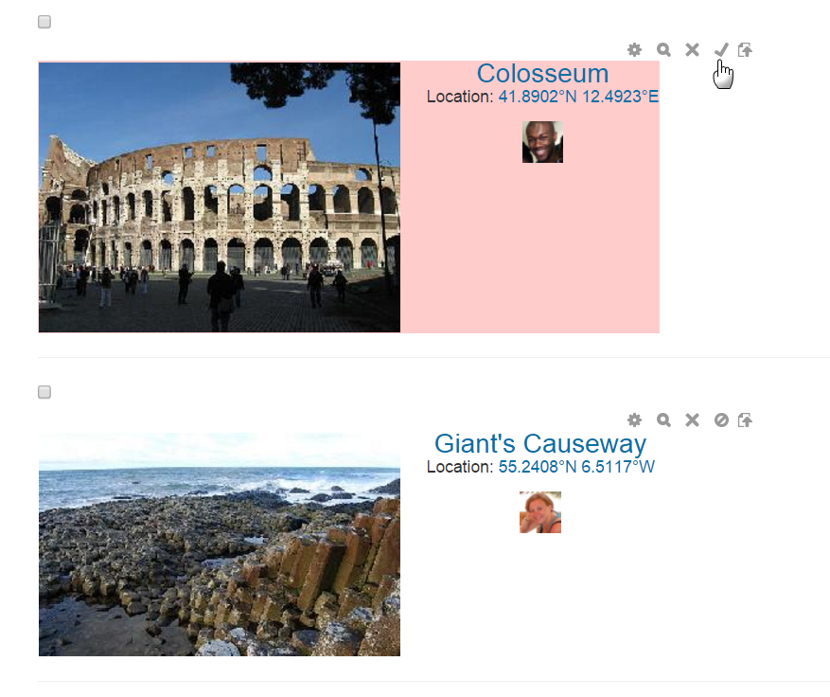Click the export file icon for Giant's Causeway
830x697 pixels.
pyautogui.click(x=746, y=420)
